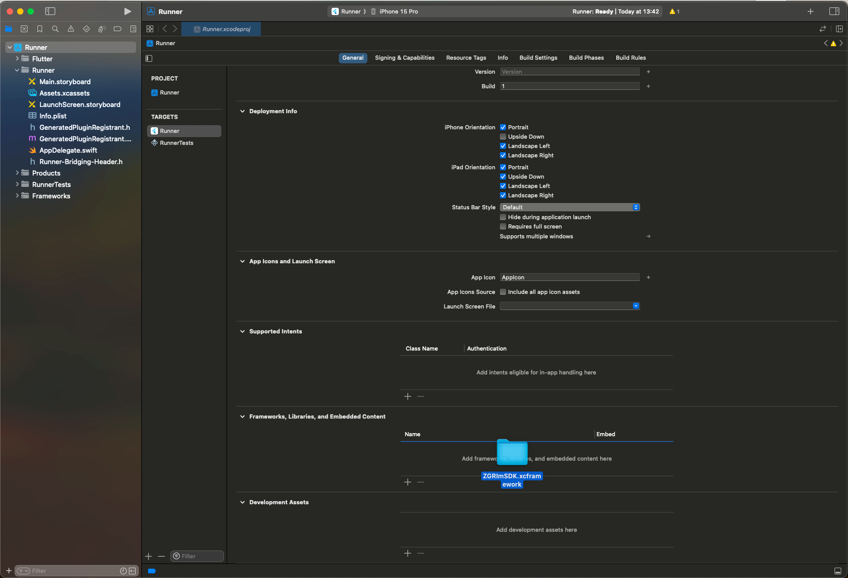
Task: Switch to Signing & Capabilities tab
Action: 405,58
